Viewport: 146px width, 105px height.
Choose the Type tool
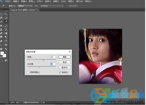tap(6, 41)
